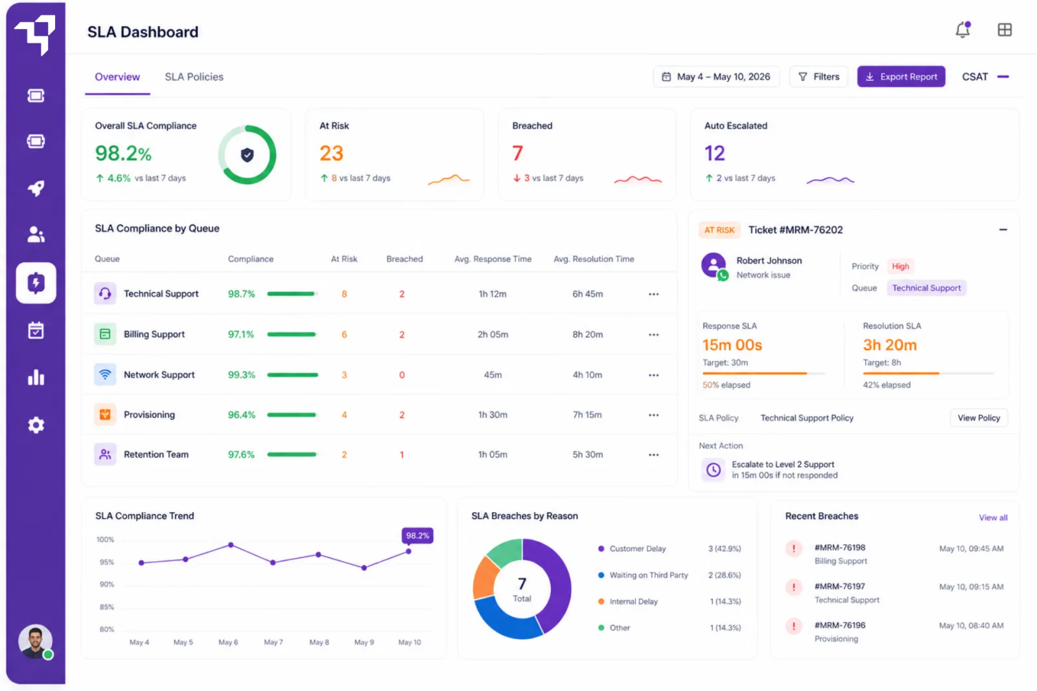The width and height of the screenshot is (1037, 691).
Task: Open more options for Retention Team row
Action: click(653, 455)
